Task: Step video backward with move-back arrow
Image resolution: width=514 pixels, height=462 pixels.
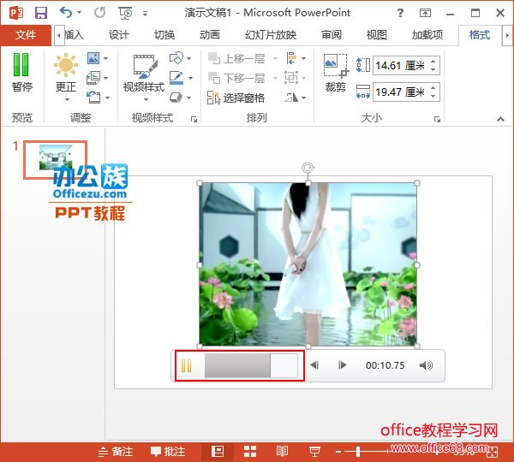Action: coord(314,365)
